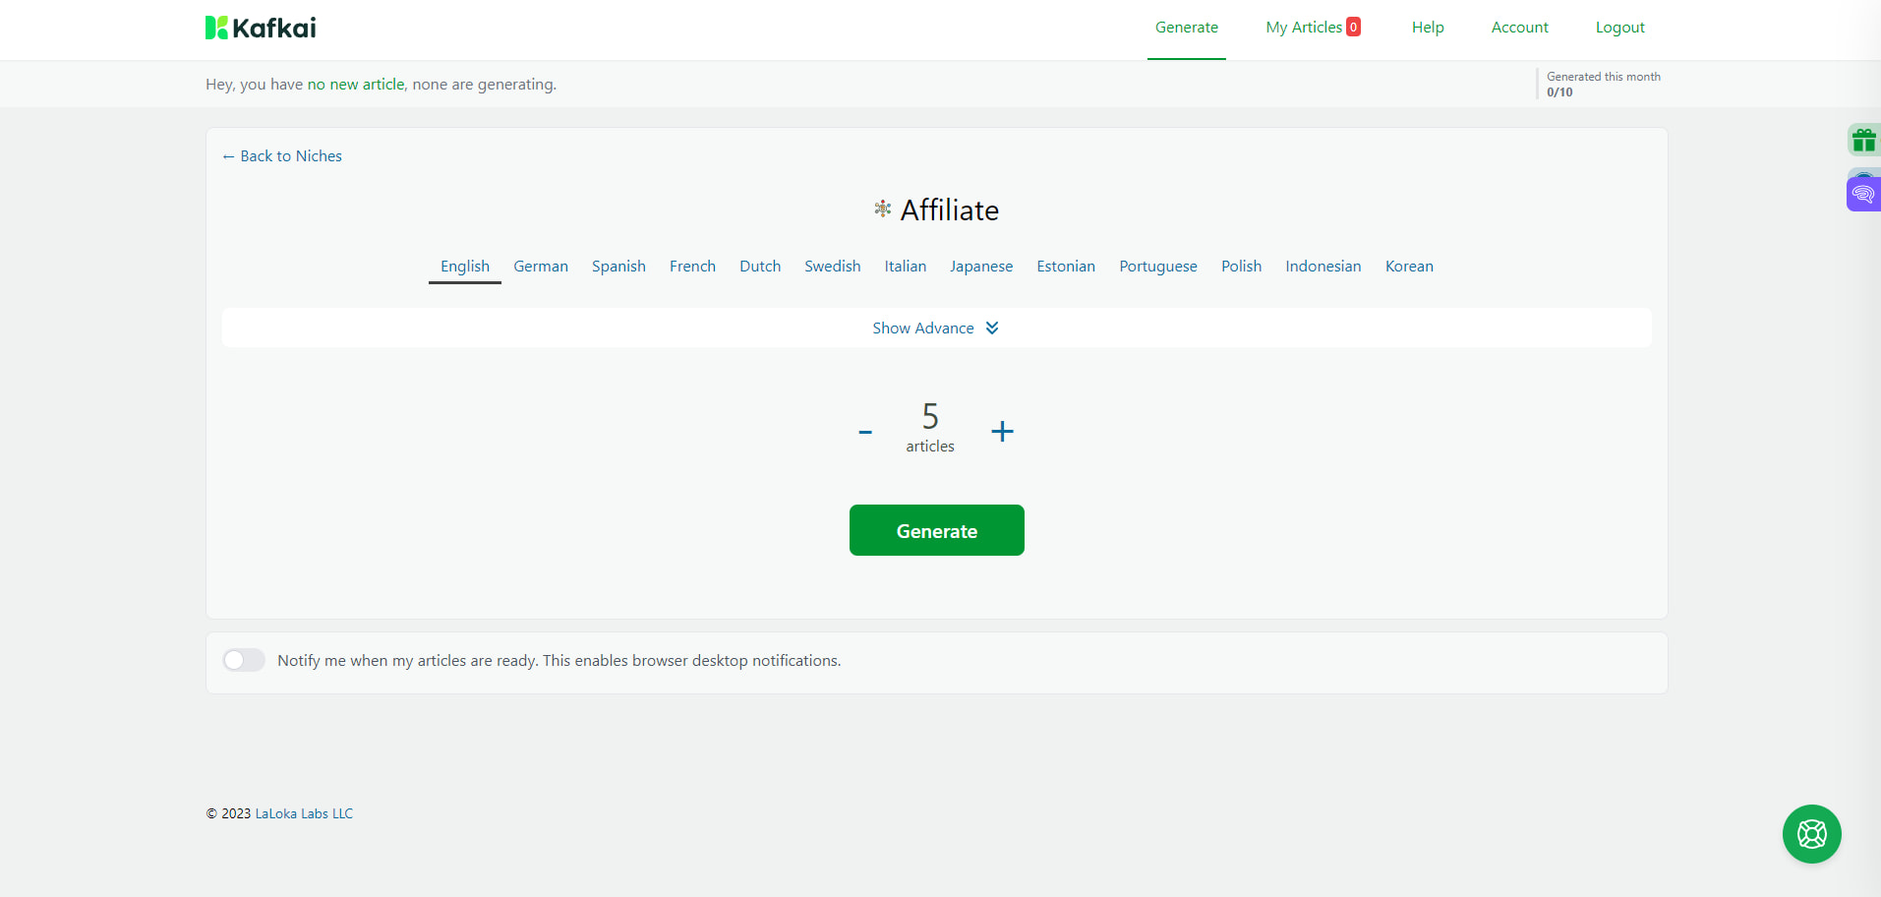Expand the Show Advance options
Image resolution: width=1881 pixels, height=897 pixels.
(x=922, y=328)
